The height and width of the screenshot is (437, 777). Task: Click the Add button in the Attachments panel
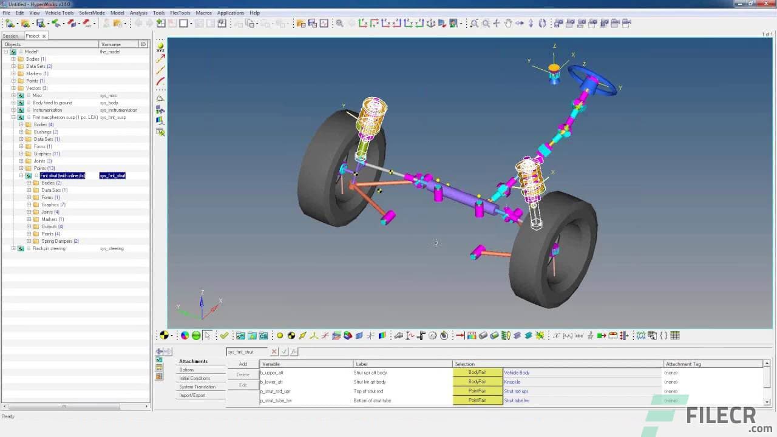[x=243, y=364]
